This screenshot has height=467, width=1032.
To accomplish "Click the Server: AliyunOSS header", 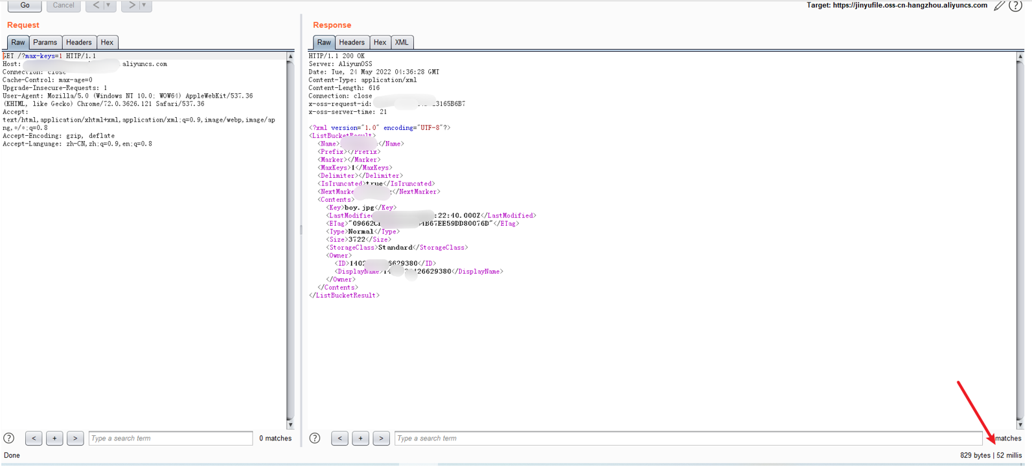I will pos(340,64).
